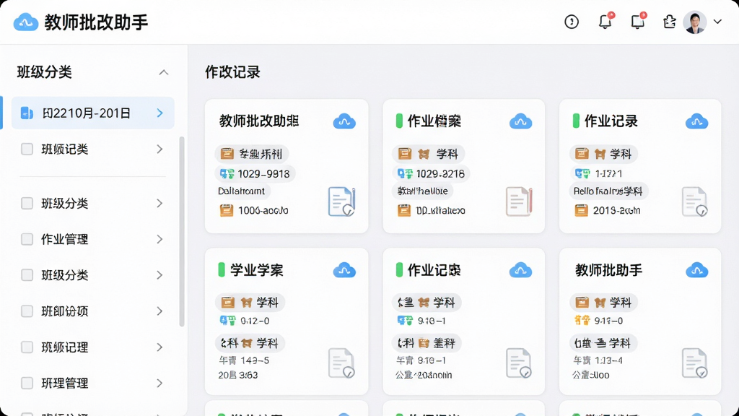Viewport: 739px width, 416px height.
Task: Open the document icon in the 作业档案 card
Action: coord(518,201)
